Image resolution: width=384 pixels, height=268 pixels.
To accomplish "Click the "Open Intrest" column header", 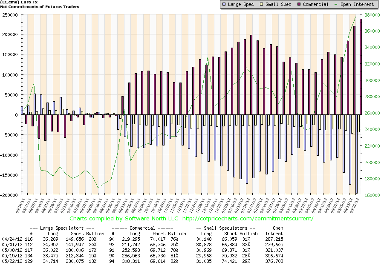I will [274, 231].
